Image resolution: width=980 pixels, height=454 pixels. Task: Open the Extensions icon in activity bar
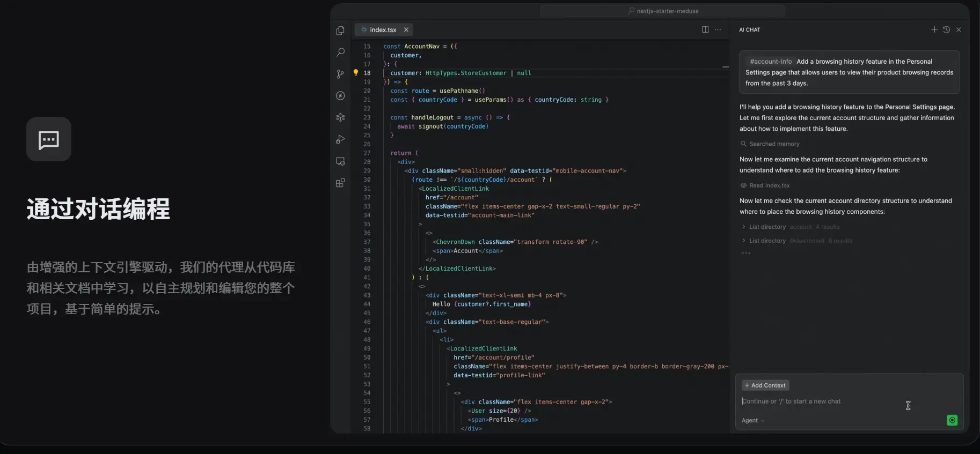[340, 183]
